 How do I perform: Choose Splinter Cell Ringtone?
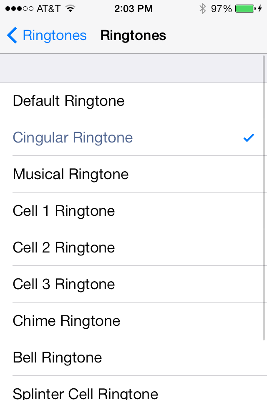click(x=133, y=388)
